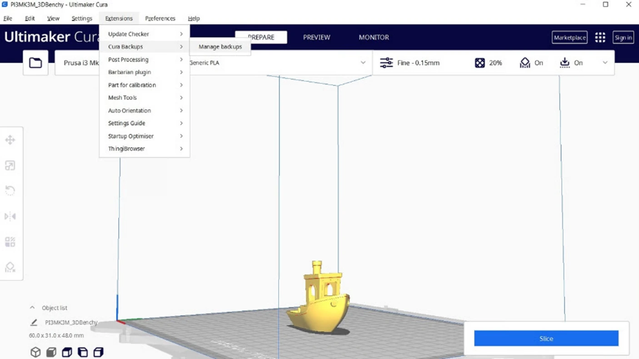The height and width of the screenshot is (359, 639).
Task: Select the Mirror tool in left toolbar
Action: point(10,216)
